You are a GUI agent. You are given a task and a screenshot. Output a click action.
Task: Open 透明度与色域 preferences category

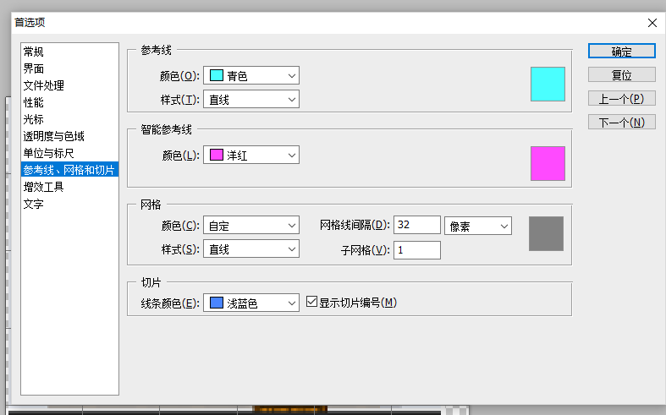[69, 136]
